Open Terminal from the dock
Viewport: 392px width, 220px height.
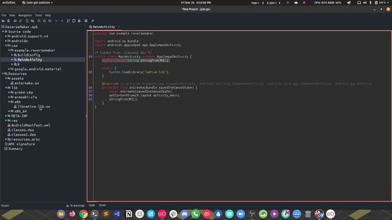(95, 214)
